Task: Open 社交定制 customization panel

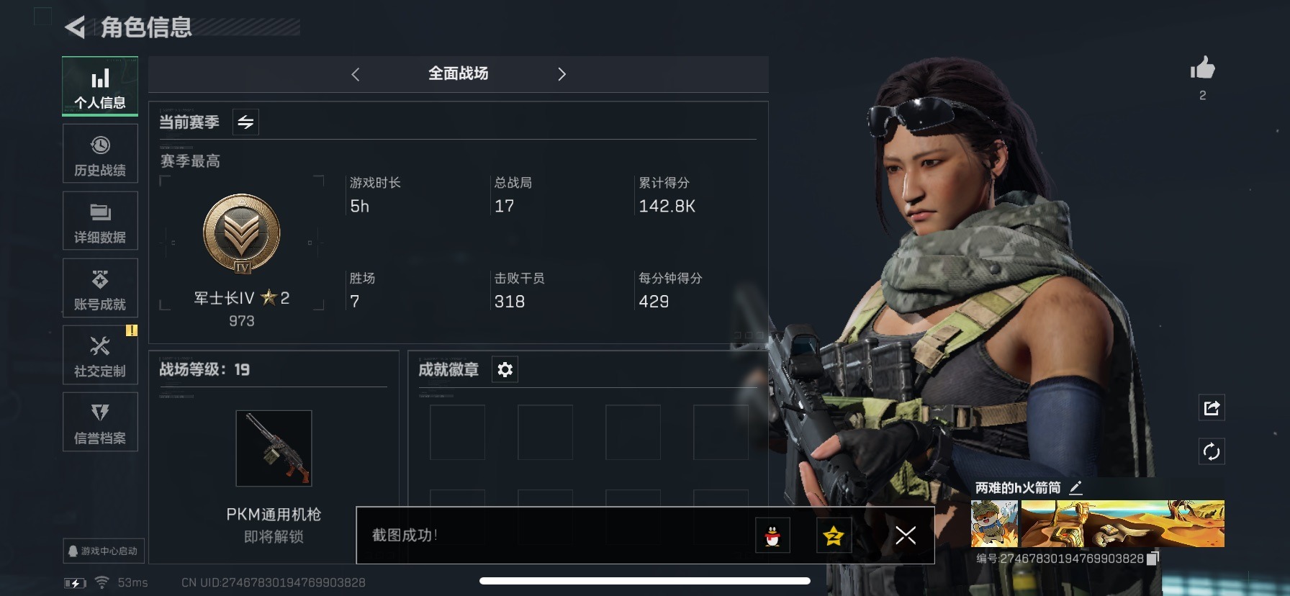Action: coord(100,355)
